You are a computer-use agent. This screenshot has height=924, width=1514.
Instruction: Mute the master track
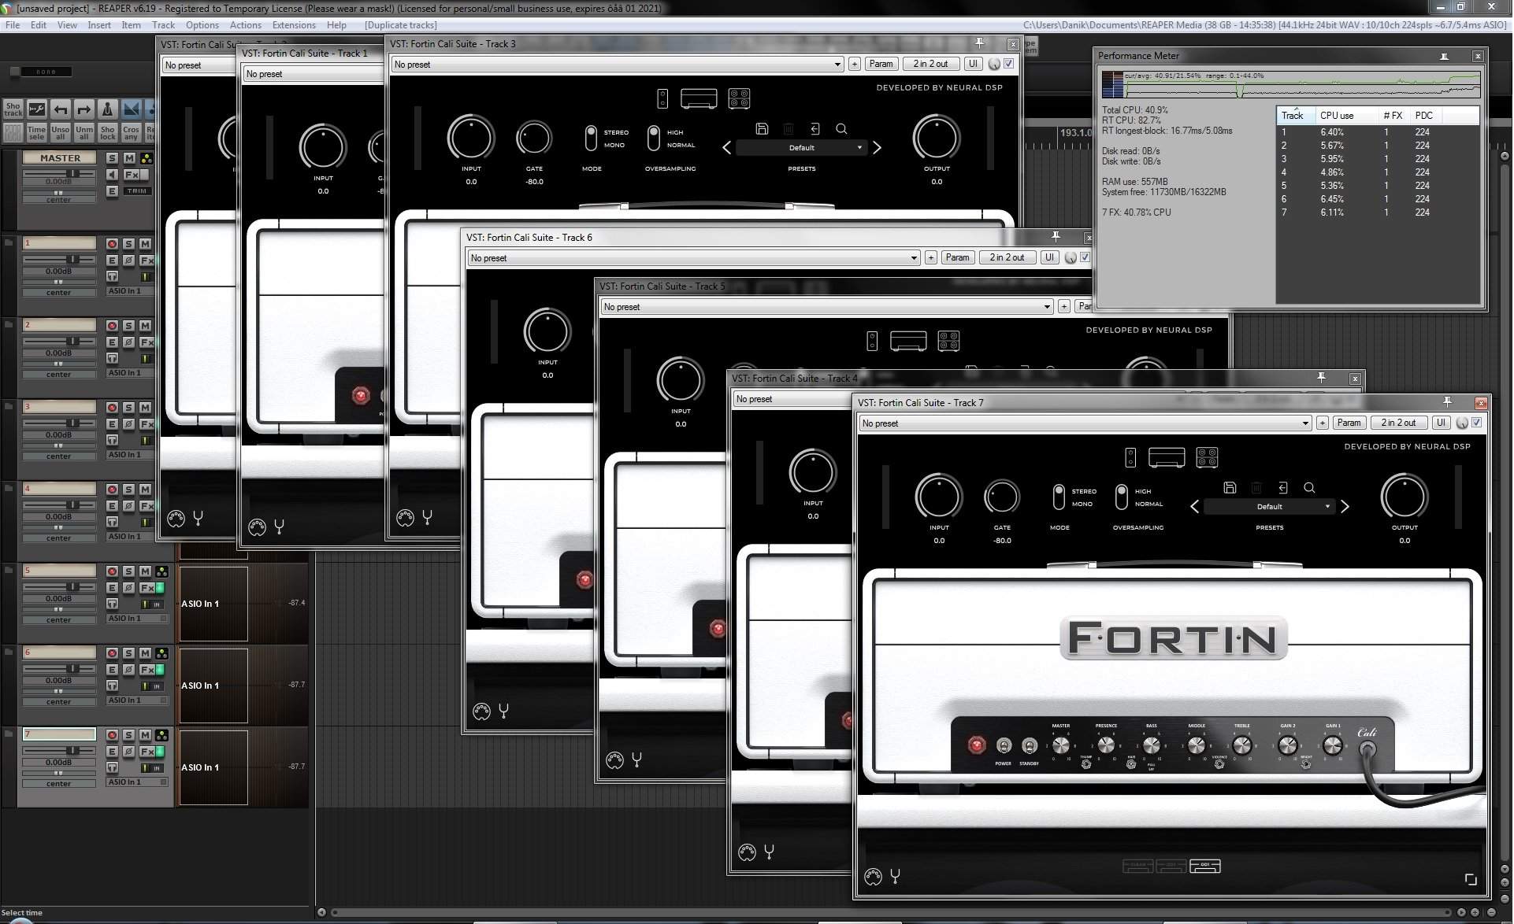(x=129, y=158)
